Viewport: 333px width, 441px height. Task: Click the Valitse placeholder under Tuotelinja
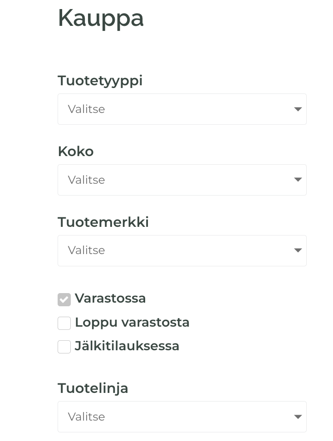[86, 416]
